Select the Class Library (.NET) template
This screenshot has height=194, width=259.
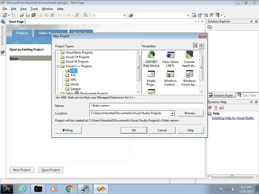170,59
